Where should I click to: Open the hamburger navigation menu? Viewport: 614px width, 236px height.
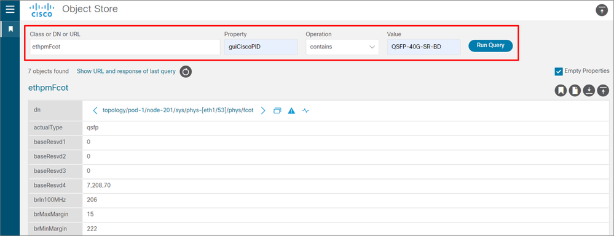pyautogui.click(x=10, y=9)
